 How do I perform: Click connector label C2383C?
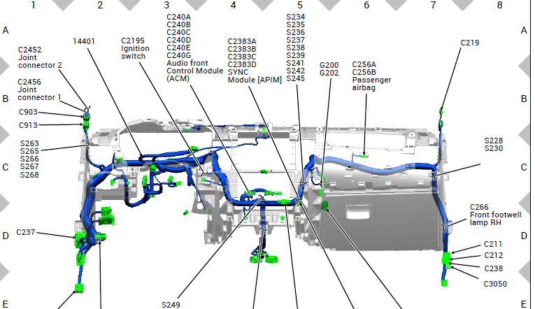(242, 57)
